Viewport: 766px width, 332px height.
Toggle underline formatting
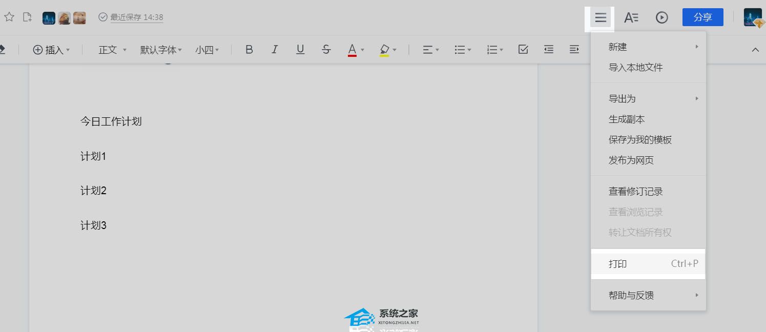(300, 50)
